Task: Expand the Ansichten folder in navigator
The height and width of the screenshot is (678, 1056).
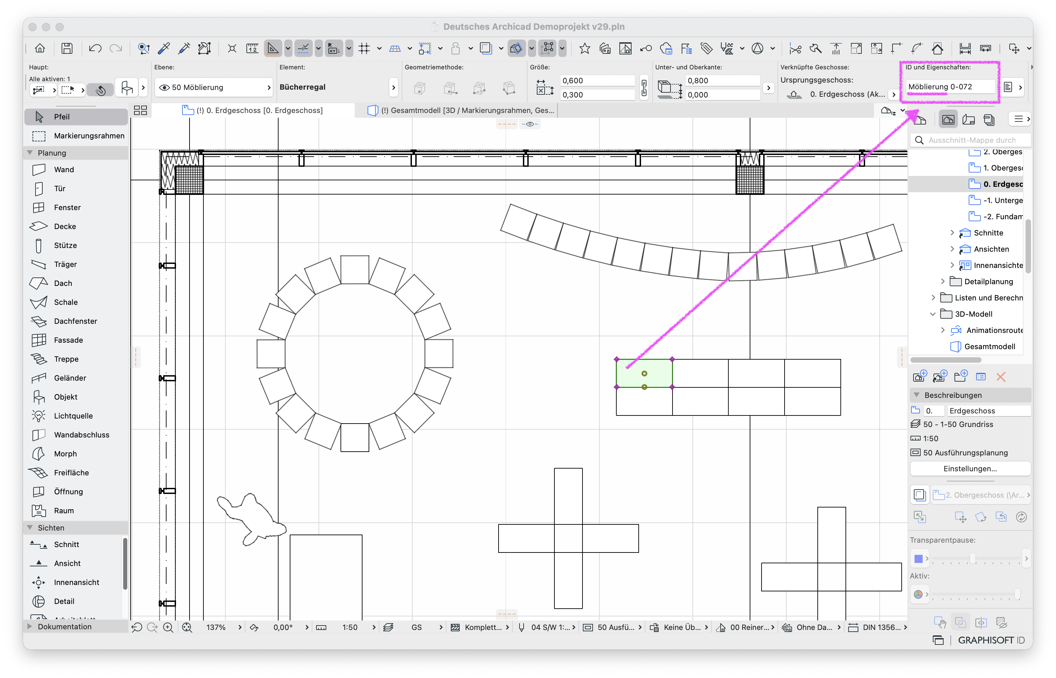Action: pyautogui.click(x=952, y=249)
